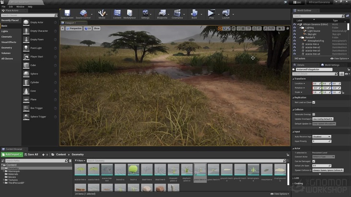
Task: Open the Modes toolbar icon
Action: point(102,14)
